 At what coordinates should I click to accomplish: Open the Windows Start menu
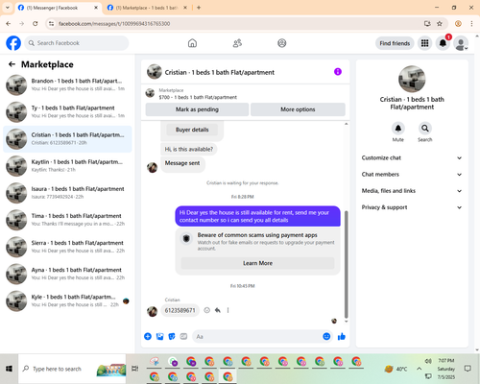click(x=9, y=369)
